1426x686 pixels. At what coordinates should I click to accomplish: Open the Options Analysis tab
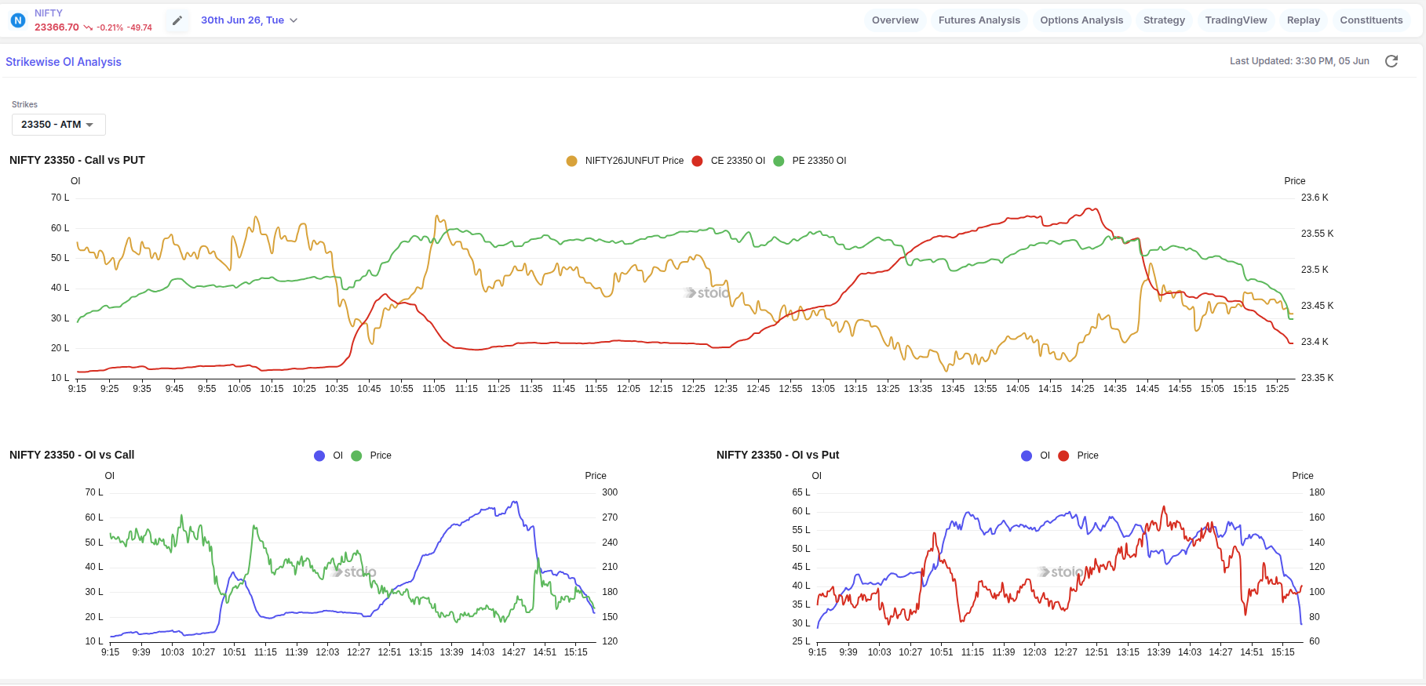[x=1081, y=20]
